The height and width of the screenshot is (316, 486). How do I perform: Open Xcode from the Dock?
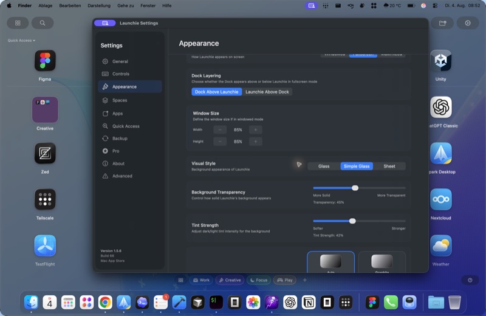pyautogui.click(x=179, y=302)
